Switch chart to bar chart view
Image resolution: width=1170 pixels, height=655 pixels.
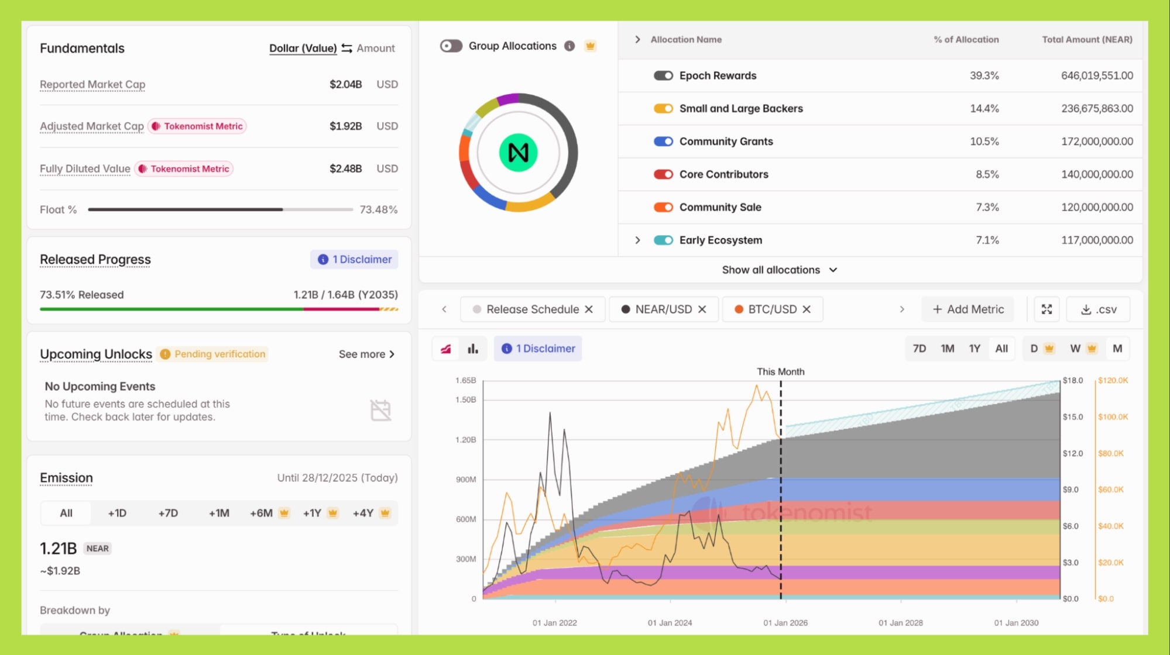pos(472,348)
